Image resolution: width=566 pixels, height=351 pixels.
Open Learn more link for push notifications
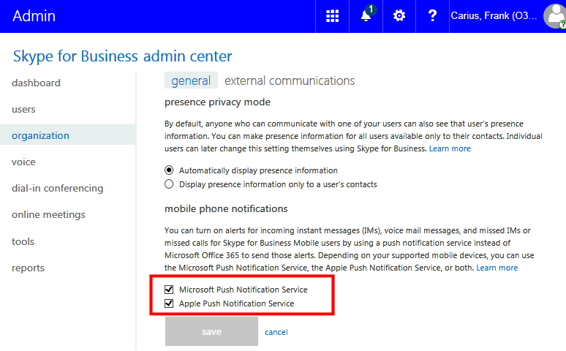(x=497, y=268)
